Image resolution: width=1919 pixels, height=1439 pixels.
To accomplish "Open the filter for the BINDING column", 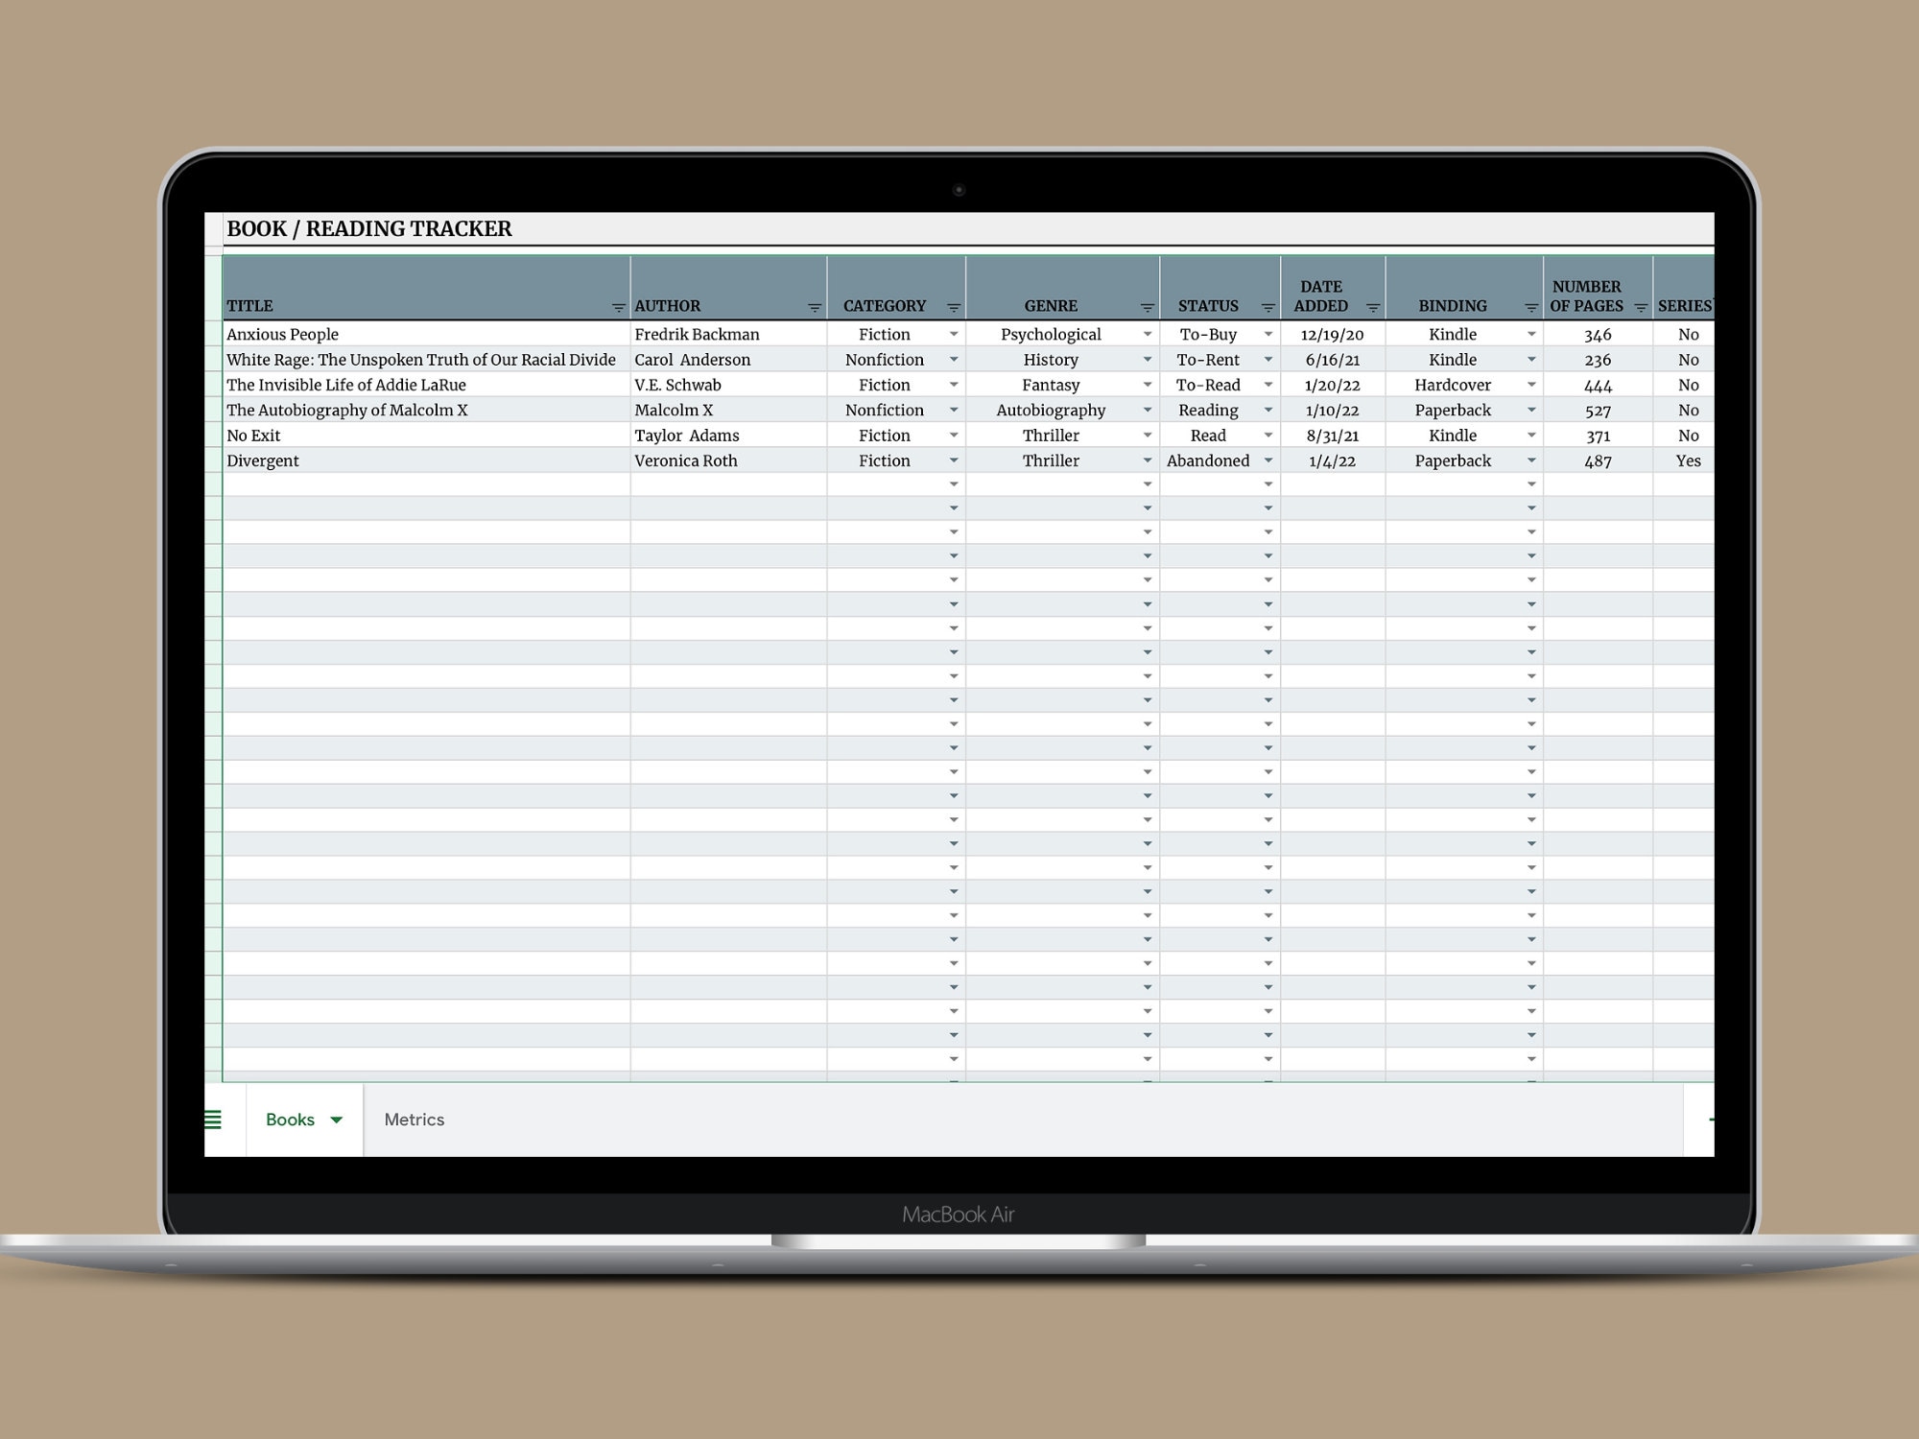I will point(1530,305).
